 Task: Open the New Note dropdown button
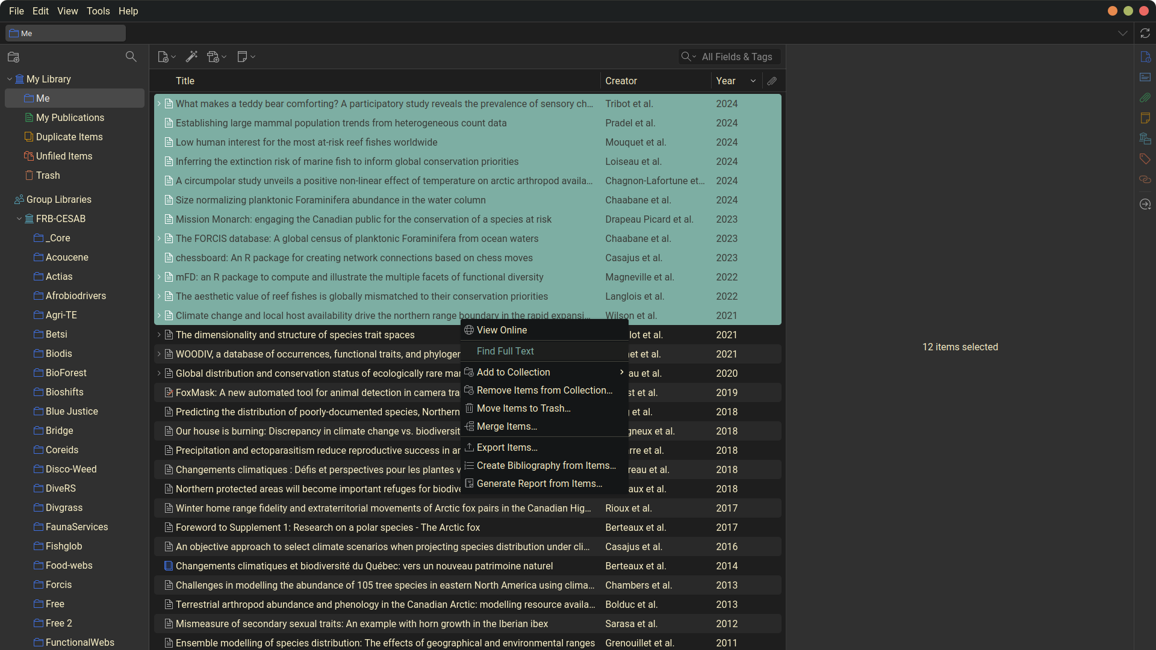click(246, 57)
